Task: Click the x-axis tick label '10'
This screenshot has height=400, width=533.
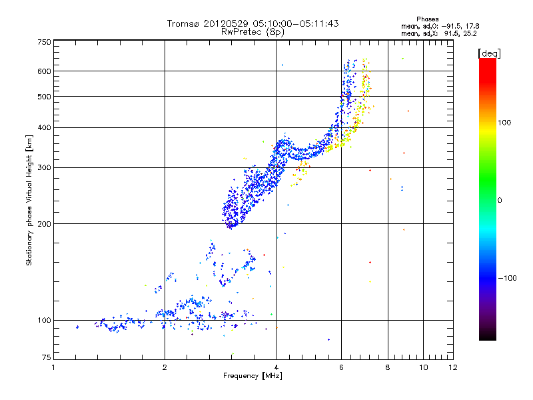Action: coord(424,367)
